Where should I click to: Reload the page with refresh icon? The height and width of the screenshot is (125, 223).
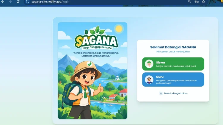click(x=18, y=2)
